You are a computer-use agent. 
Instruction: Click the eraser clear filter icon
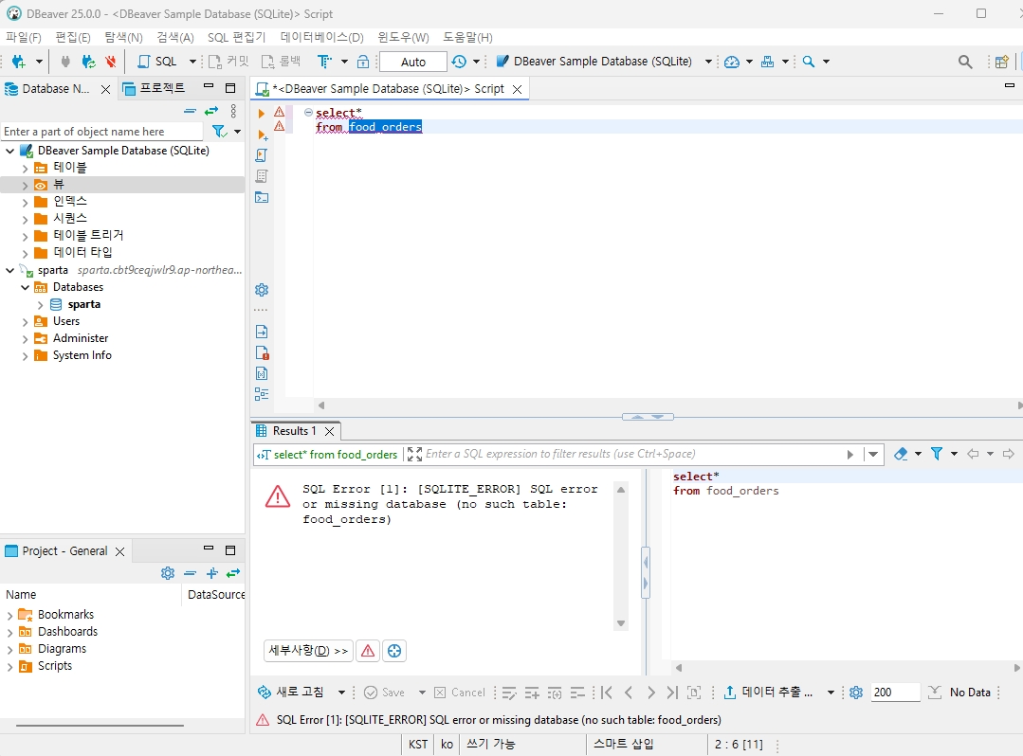click(901, 454)
